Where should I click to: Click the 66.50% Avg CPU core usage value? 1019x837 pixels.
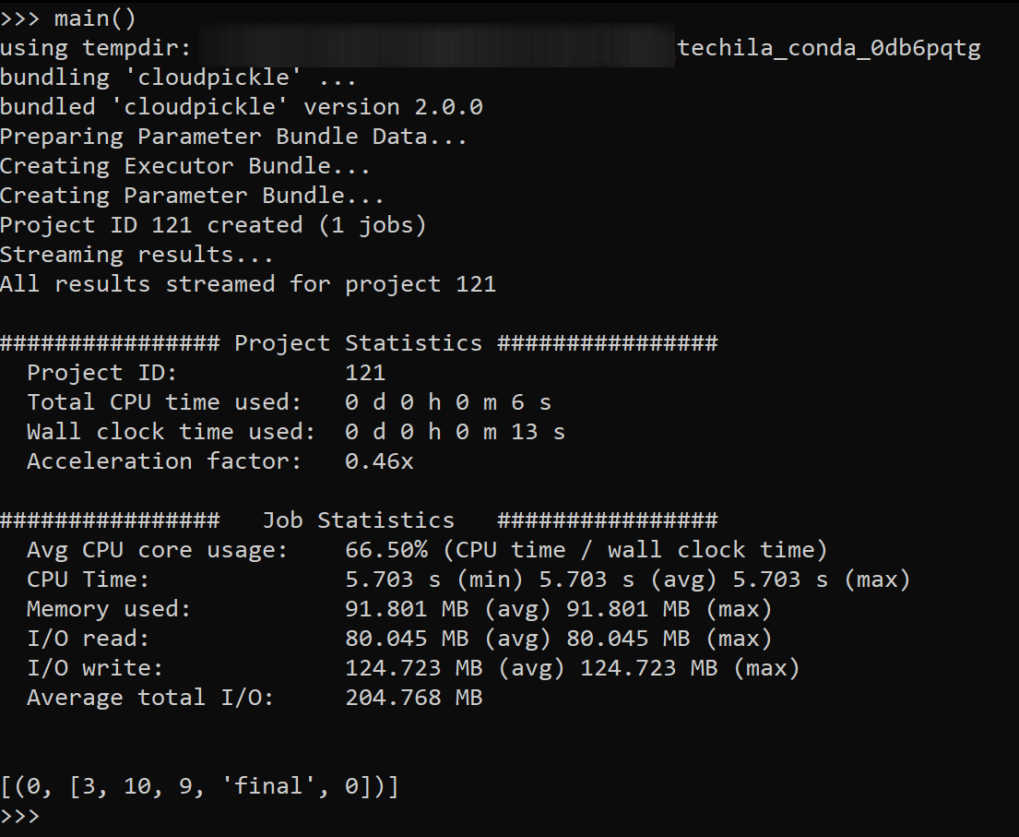[386, 550]
